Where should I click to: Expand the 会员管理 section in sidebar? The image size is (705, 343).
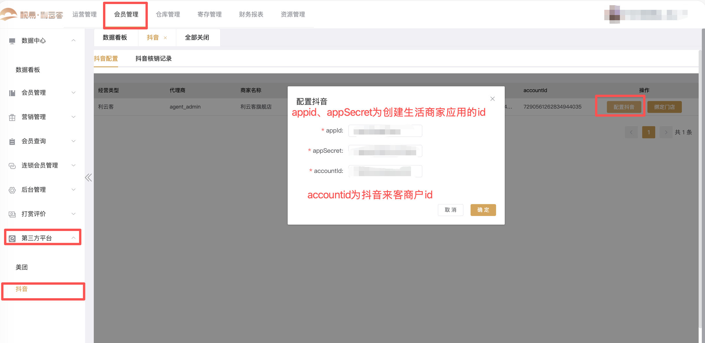tap(73, 93)
